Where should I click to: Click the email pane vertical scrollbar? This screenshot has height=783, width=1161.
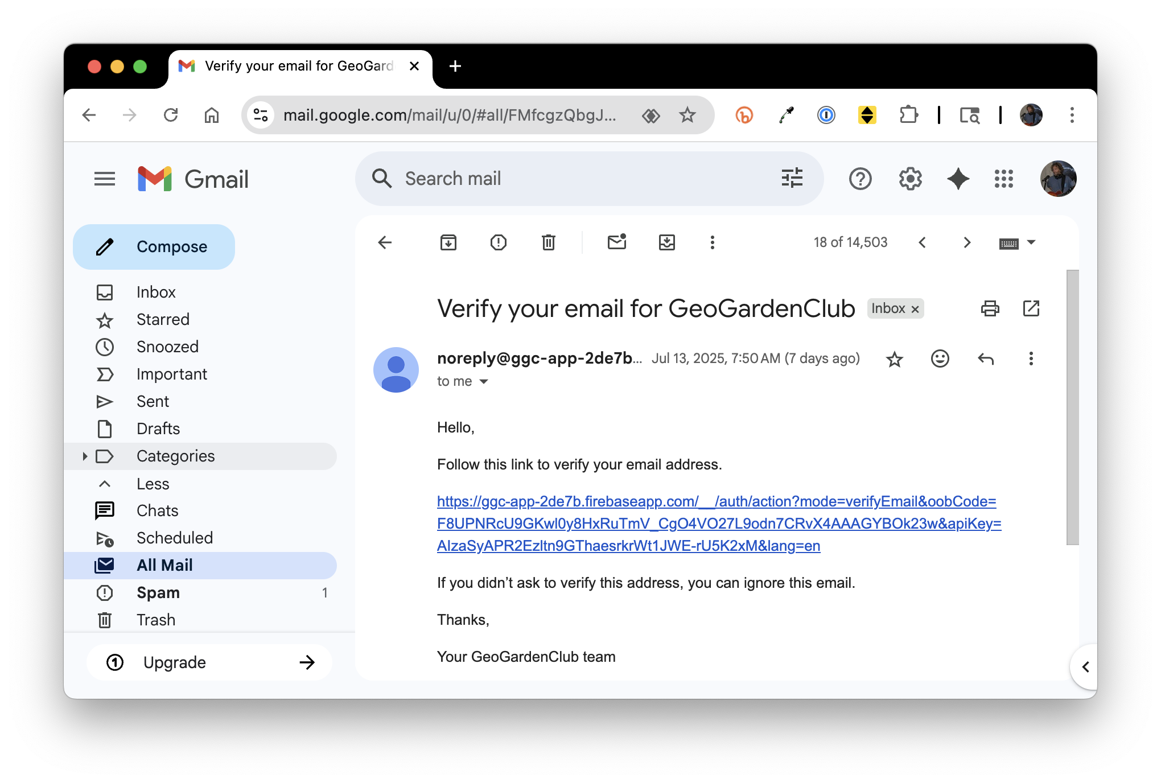pyautogui.click(x=1072, y=407)
